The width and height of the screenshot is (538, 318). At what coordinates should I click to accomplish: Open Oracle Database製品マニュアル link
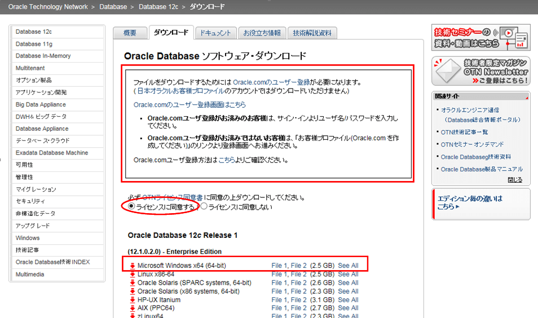point(482,169)
